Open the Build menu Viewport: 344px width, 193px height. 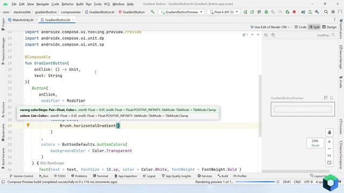click(x=80, y=4)
